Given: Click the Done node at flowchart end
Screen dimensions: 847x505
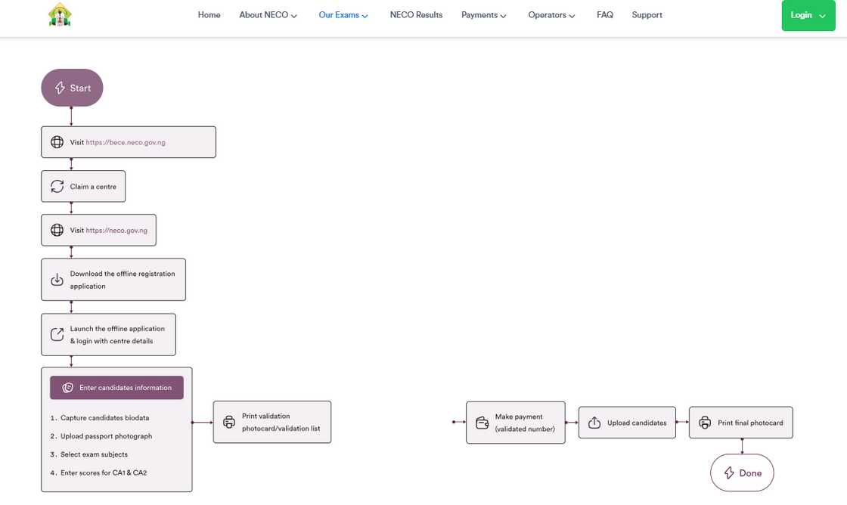Looking at the screenshot, I should click(742, 472).
